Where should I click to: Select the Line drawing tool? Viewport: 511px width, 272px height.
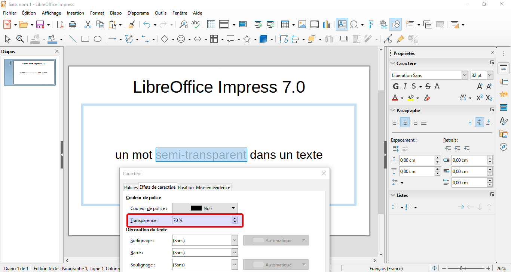[x=73, y=39]
